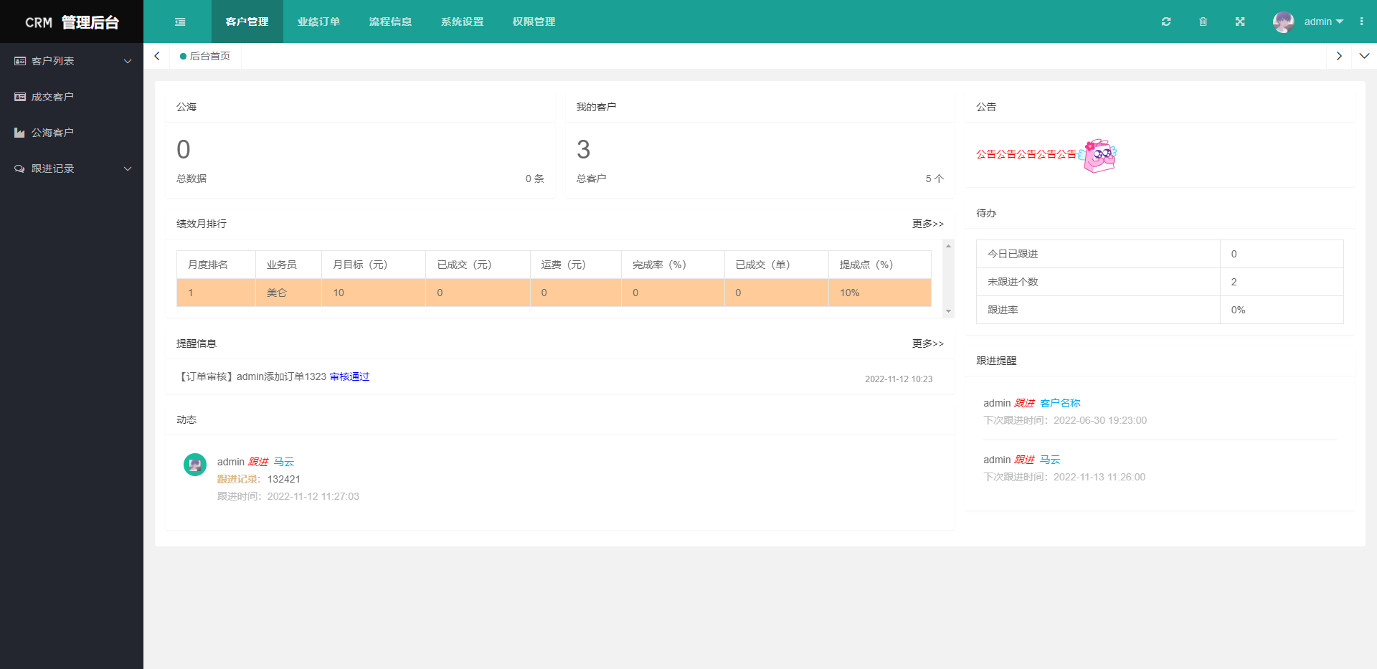Click the cartoon announcement mascot image

1098,155
